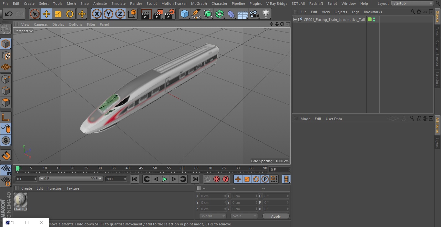Screen dimensions: 441x227
Task: Add a Camera object
Action: tap(254, 14)
